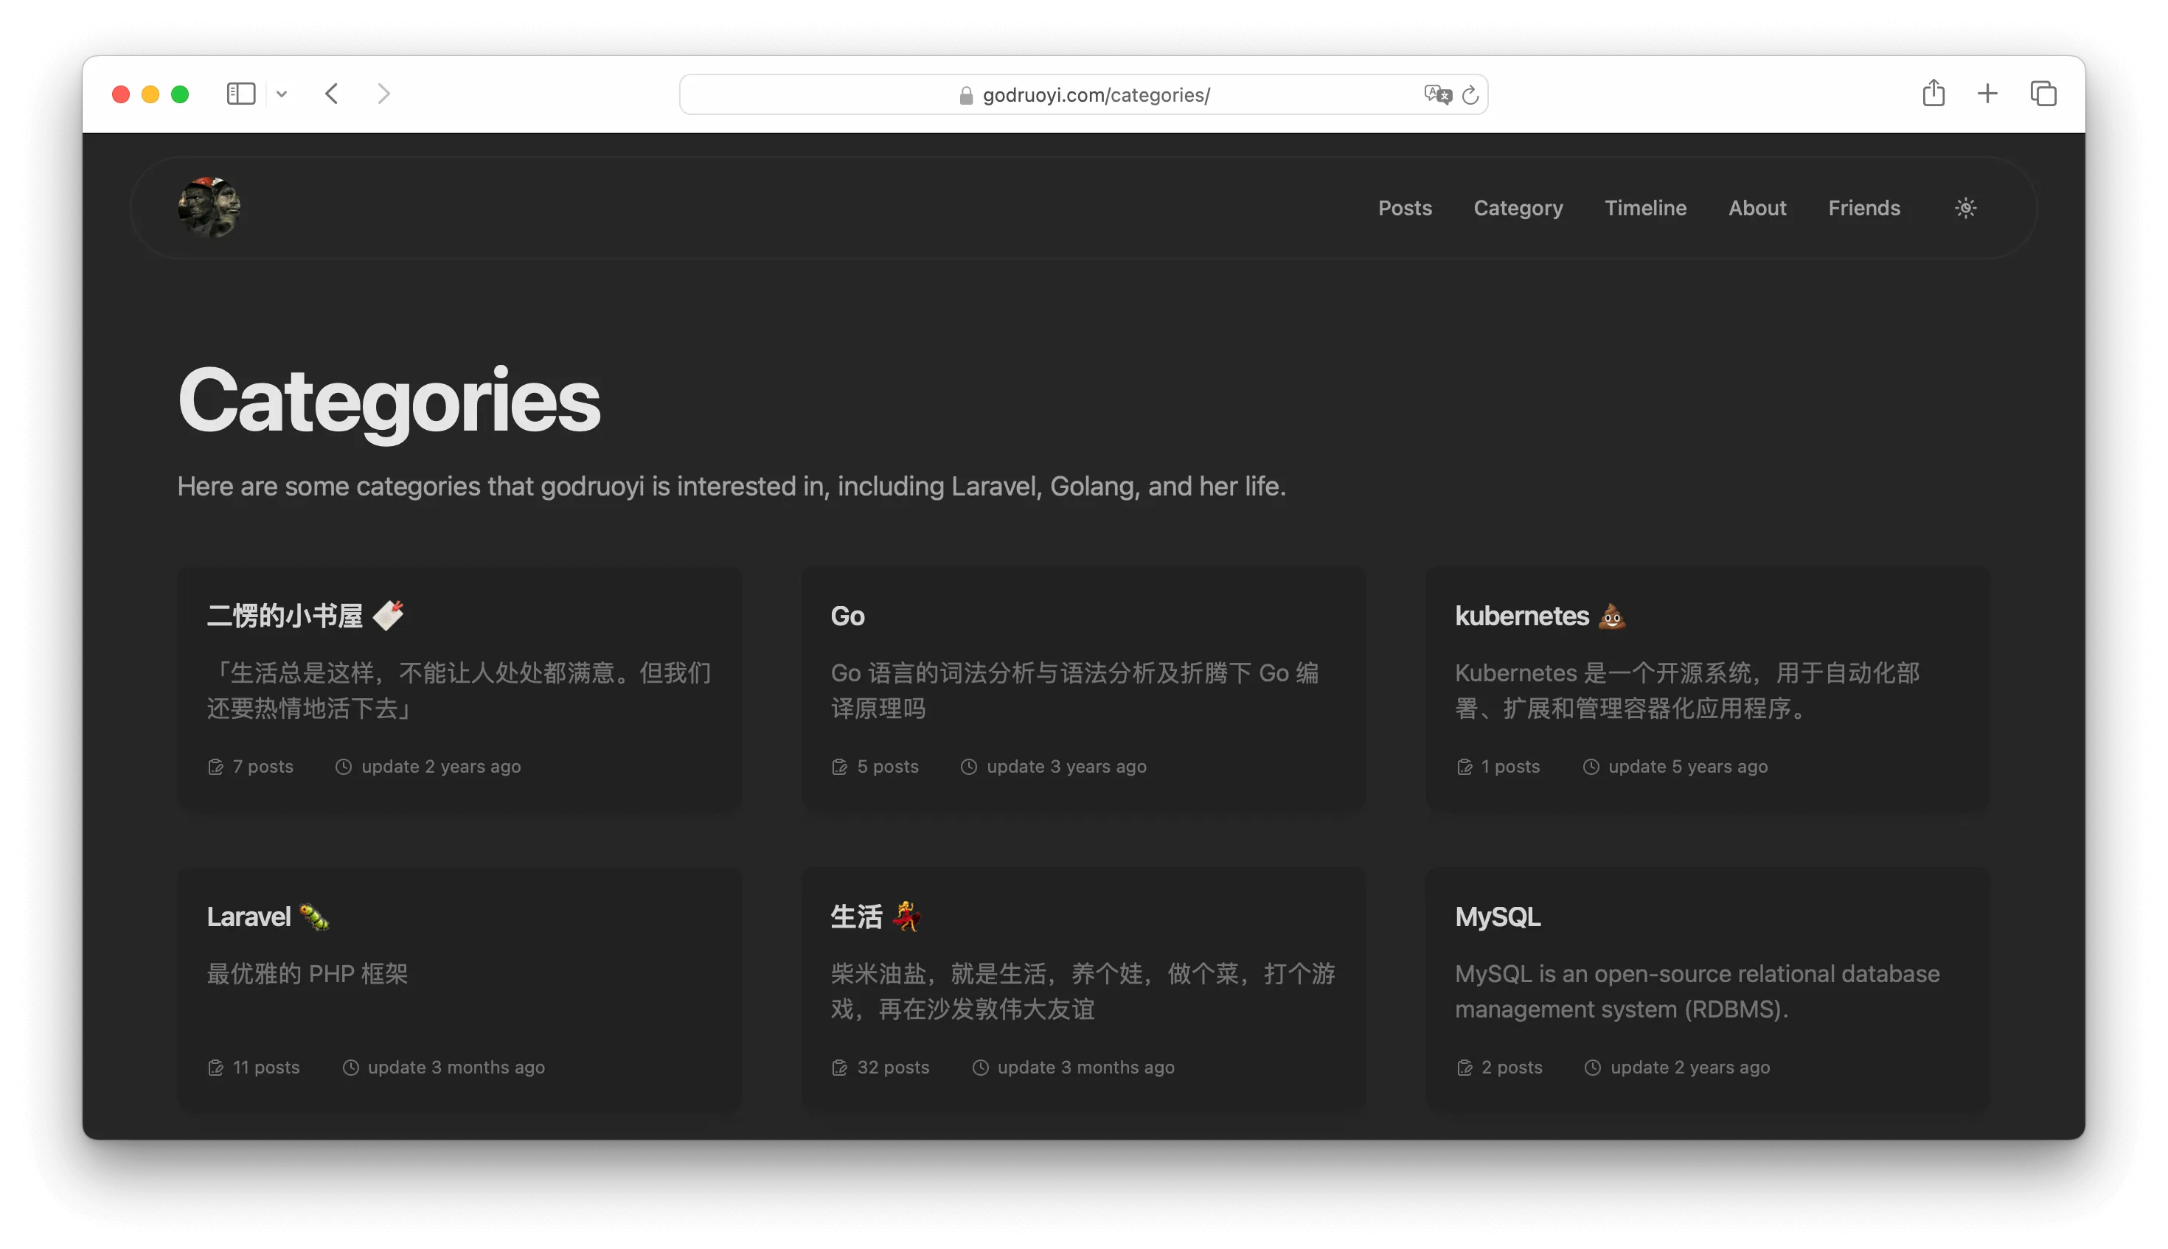Screen dimensions: 2168x1249
Task: Click the posts count icon on Go card
Action: pyautogui.click(x=838, y=765)
